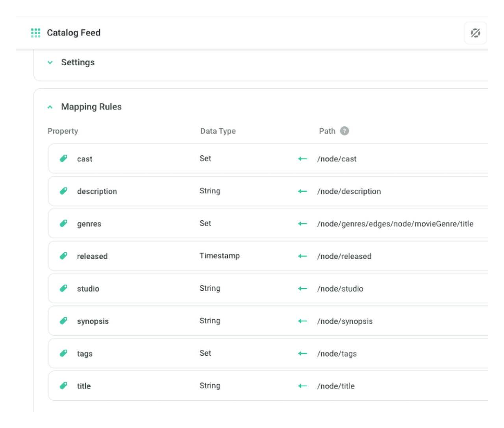Screen dimensions: 504x428
Task: Click the Set data type in tags row
Action: (205, 353)
